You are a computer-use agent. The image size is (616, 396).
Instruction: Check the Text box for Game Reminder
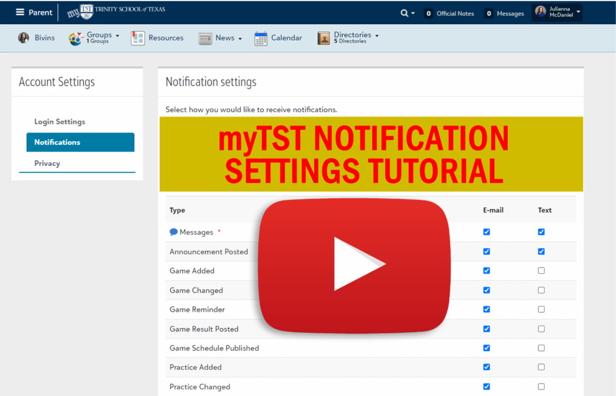point(541,309)
